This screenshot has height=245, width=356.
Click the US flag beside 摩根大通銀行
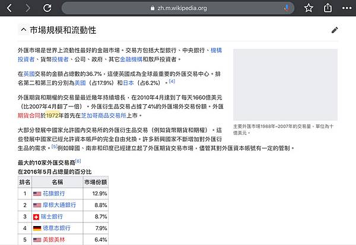(x=37, y=205)
